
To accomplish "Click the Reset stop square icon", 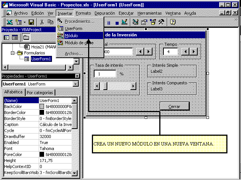I will 117,23.
